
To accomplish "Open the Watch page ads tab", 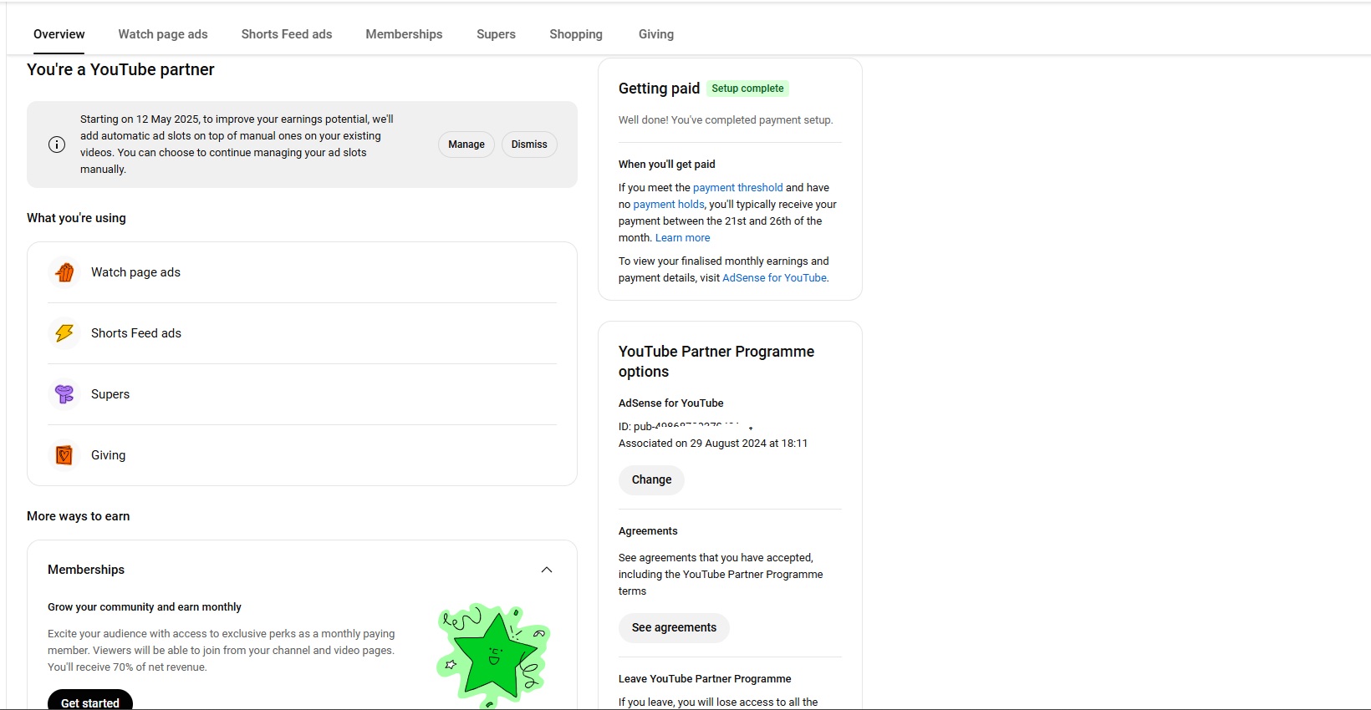I will coord(163,34).
